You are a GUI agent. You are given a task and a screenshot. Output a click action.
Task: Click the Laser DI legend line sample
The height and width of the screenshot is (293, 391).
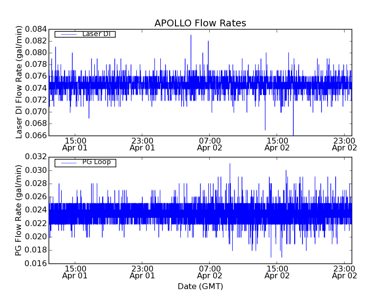(x=68, y=34)
